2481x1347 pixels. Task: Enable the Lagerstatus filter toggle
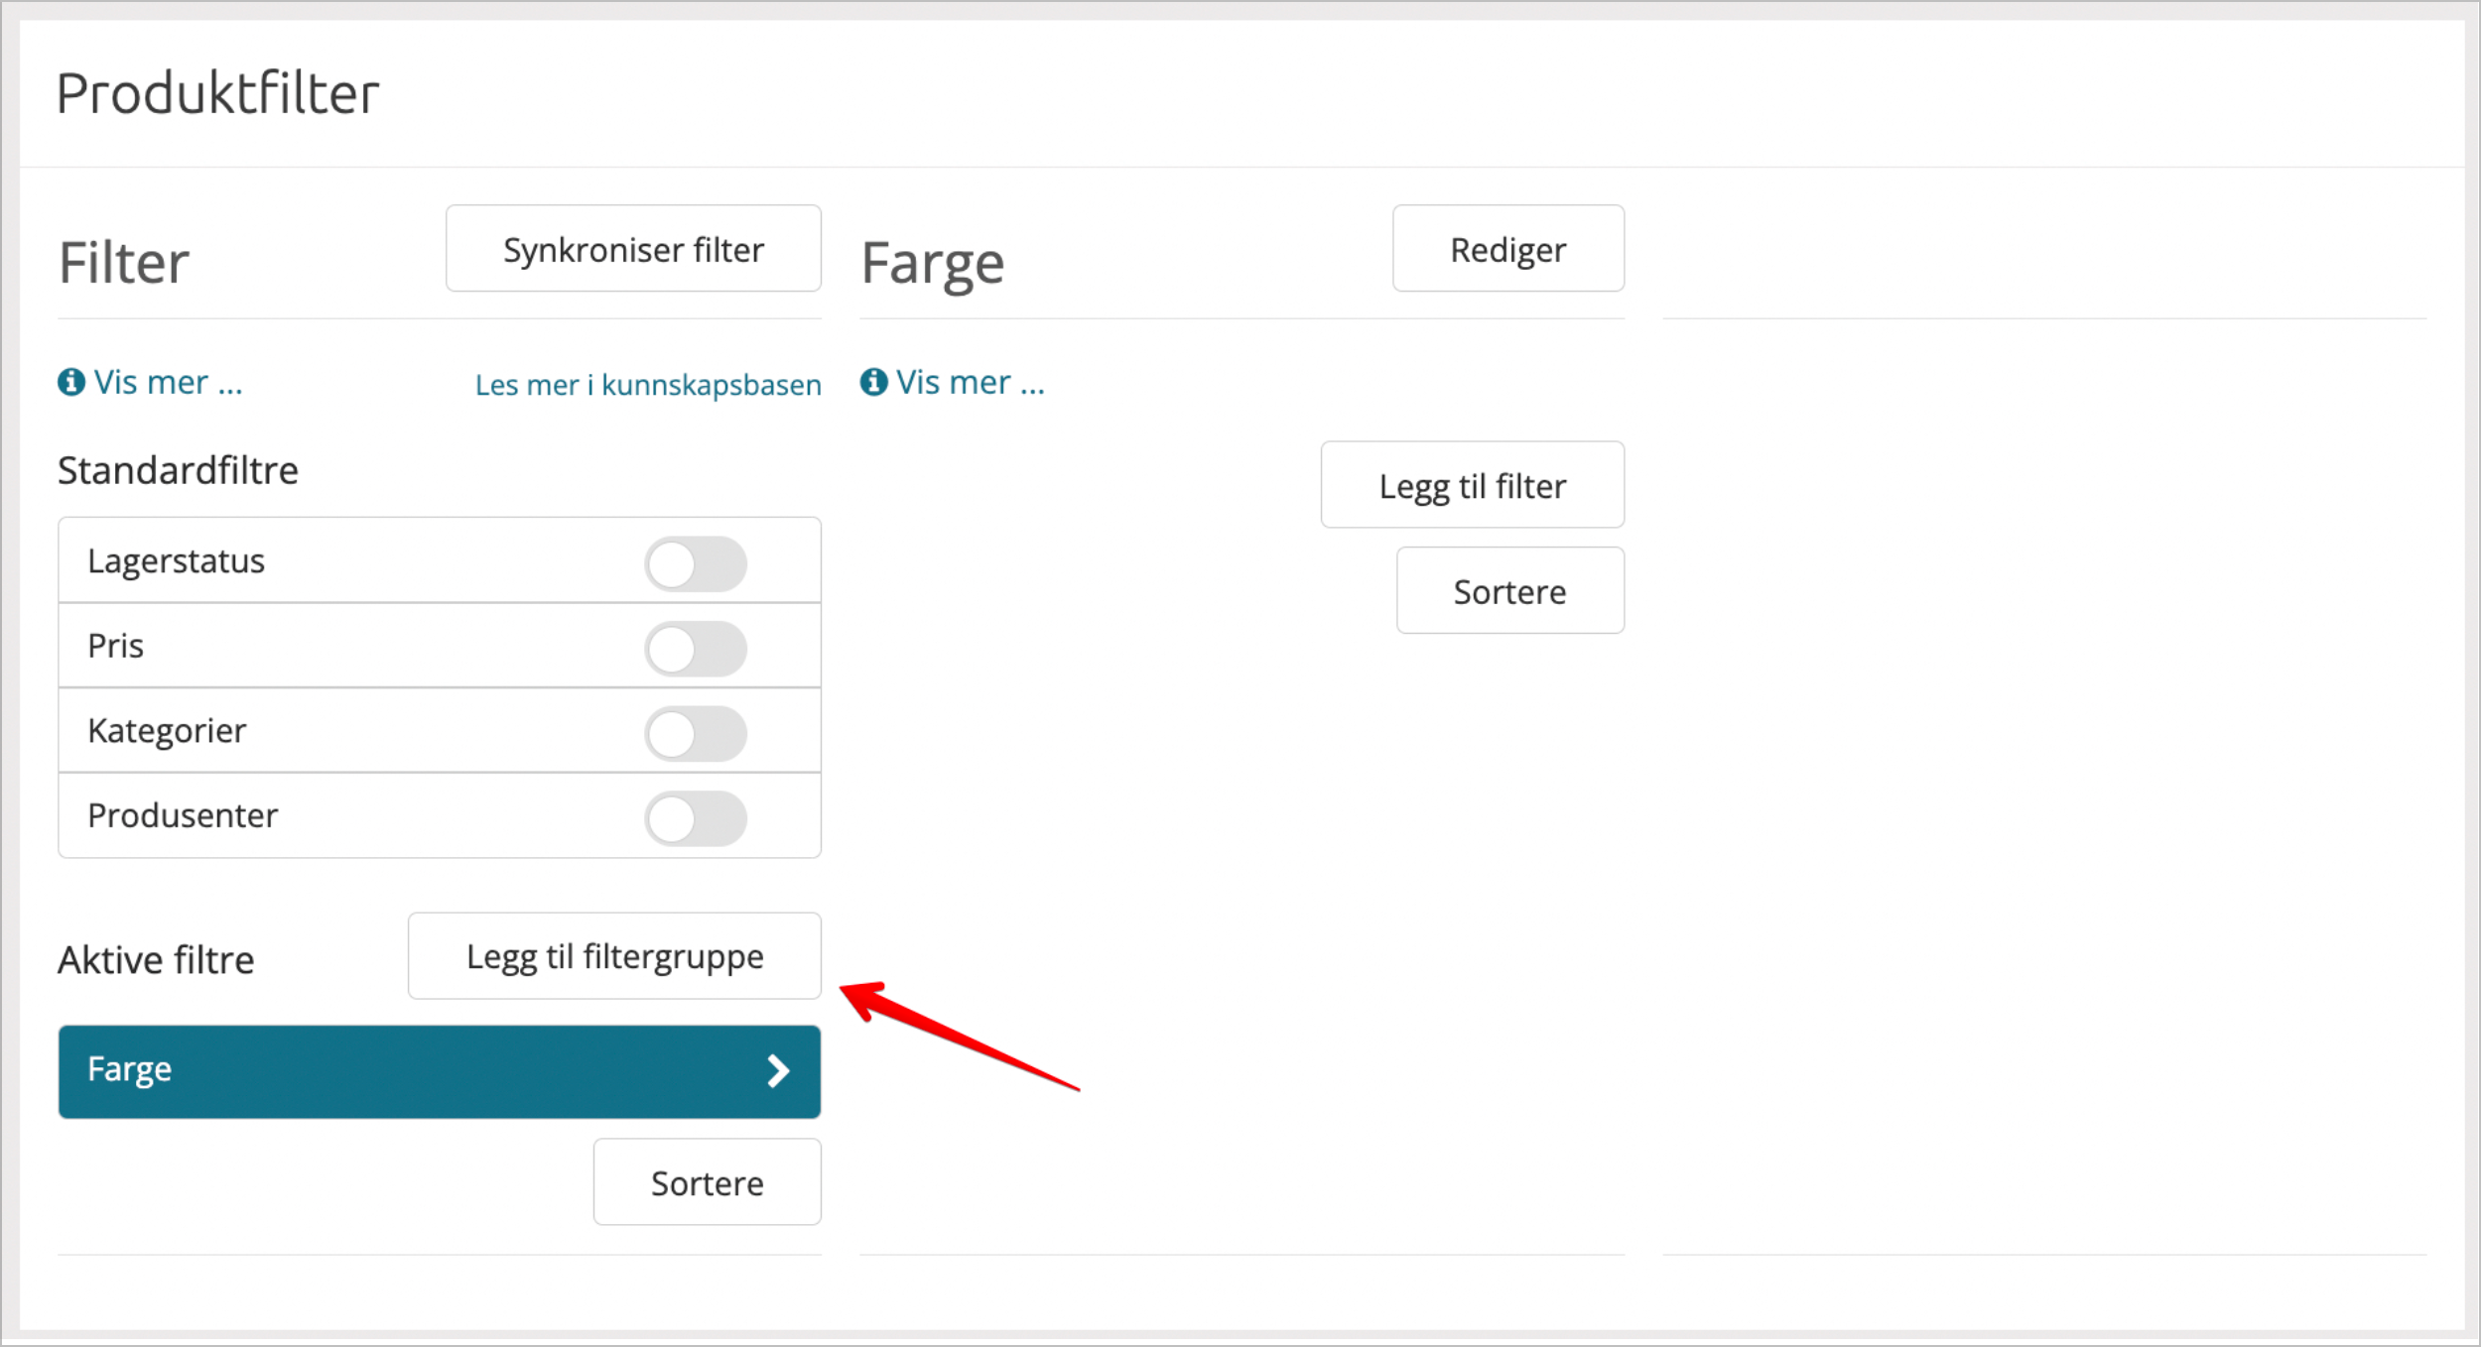point(695,563)
